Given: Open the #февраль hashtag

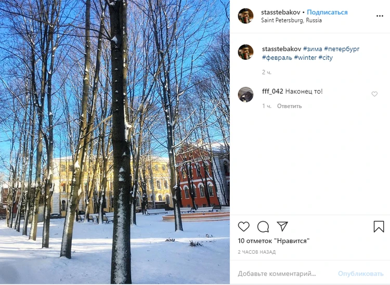Looking at the screenshot, I should (277, 58).
